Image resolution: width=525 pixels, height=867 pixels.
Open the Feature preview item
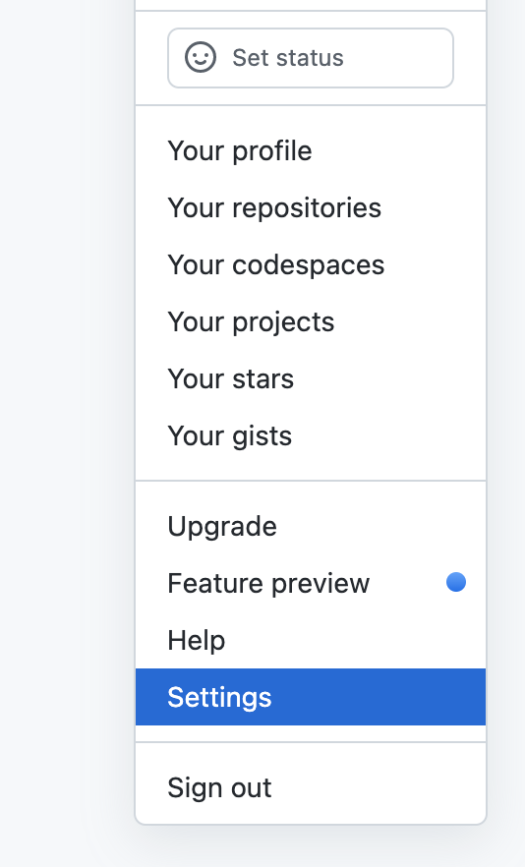click(x=311, y=583)
